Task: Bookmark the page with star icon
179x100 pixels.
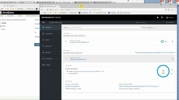Action: click(166, 10)
